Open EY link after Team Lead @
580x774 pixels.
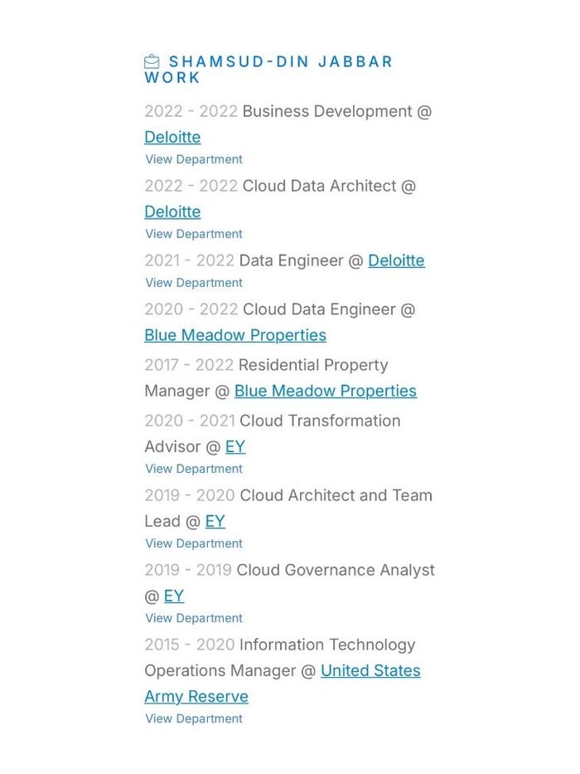(x=215, y=521)
